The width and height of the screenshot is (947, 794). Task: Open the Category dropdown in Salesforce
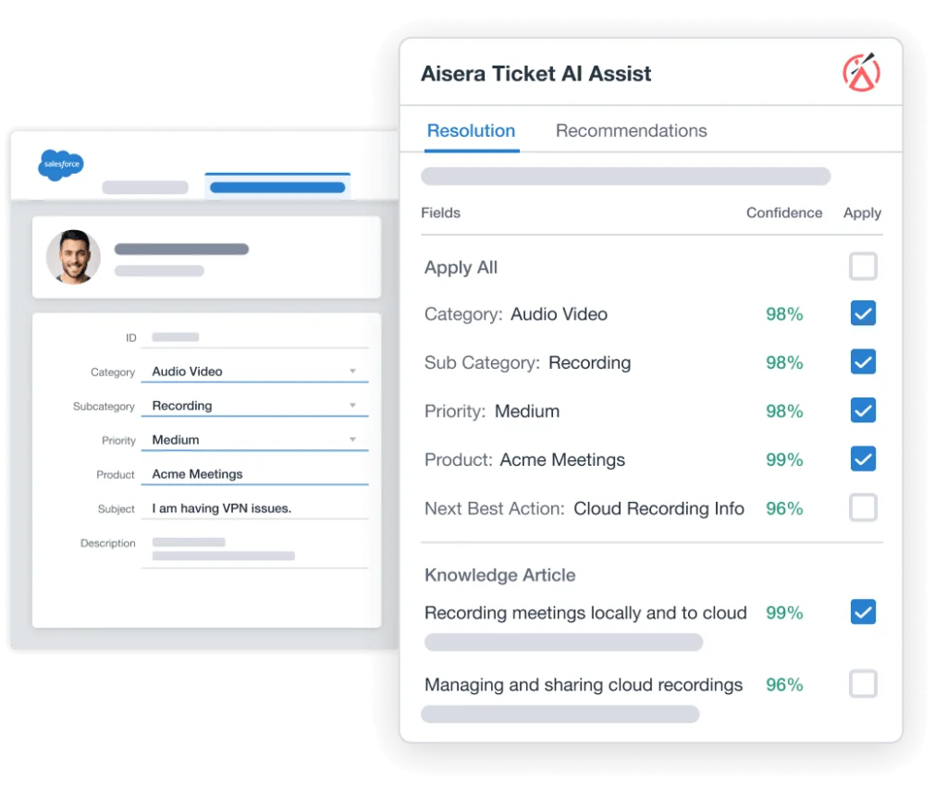point(254,372)
